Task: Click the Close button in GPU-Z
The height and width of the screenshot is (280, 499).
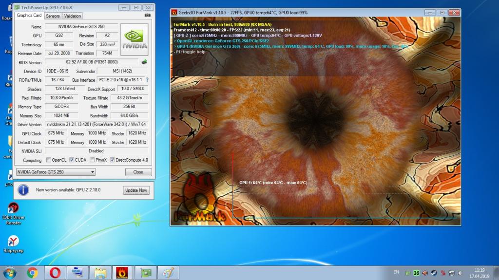Action: 138,172
